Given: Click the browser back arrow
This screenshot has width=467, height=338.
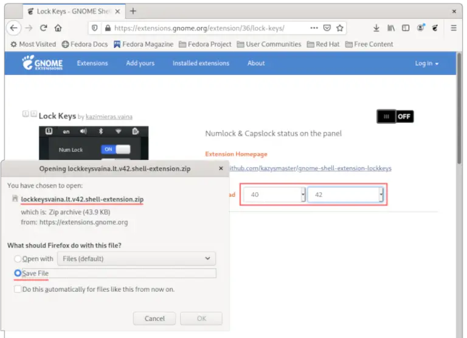Looking at the screenshot, I should tap(14, 28).
